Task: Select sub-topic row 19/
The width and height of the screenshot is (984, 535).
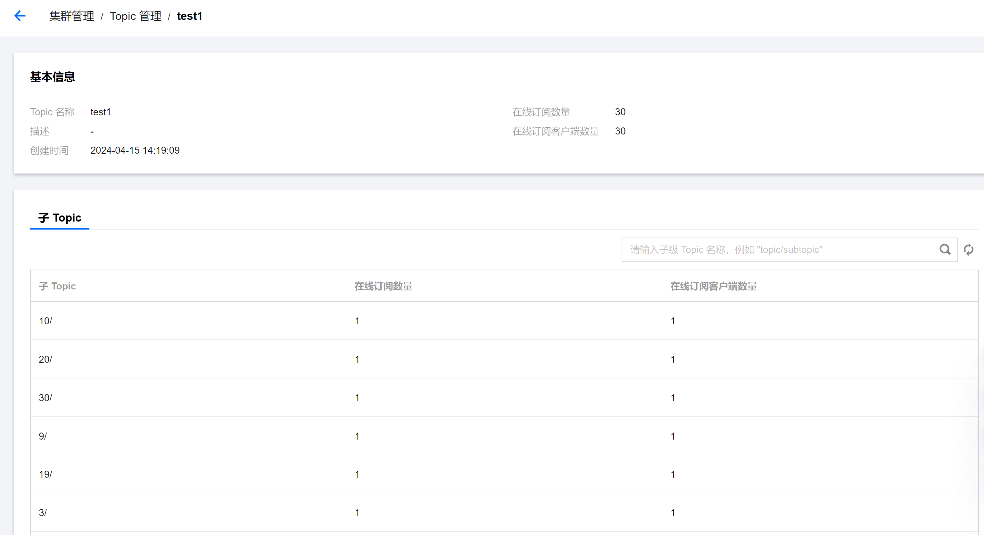Action: click(504, 474)
